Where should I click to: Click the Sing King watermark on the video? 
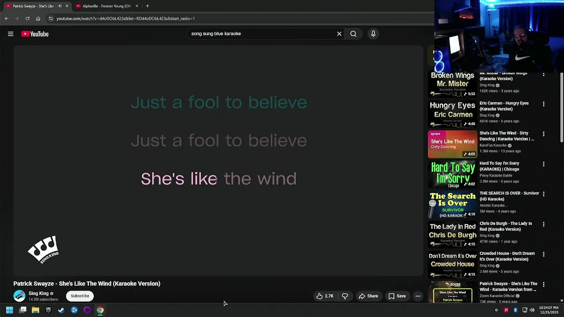43,249
